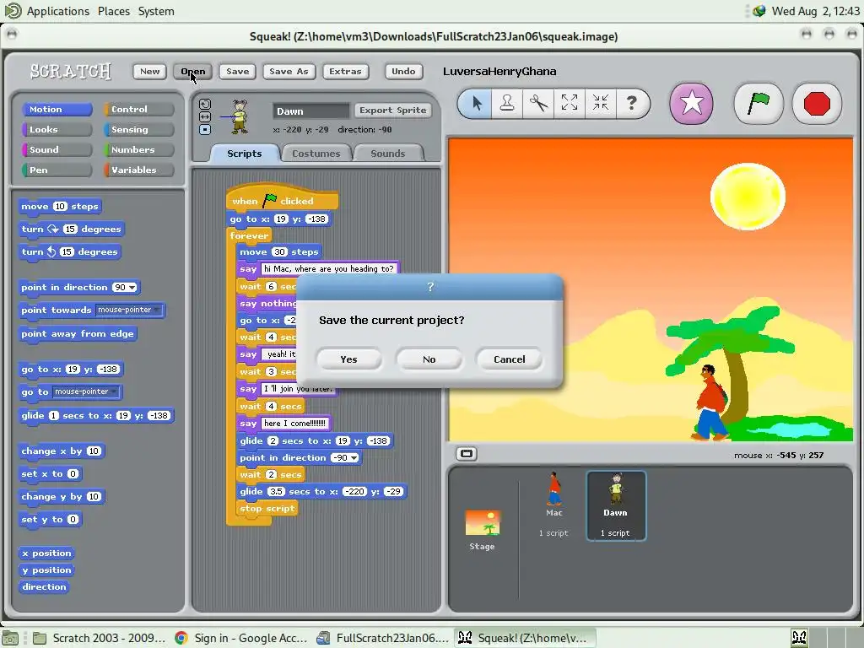This screenshot has height=648, width=864.
Task: Click the Save button
Action: click(237, 71)
